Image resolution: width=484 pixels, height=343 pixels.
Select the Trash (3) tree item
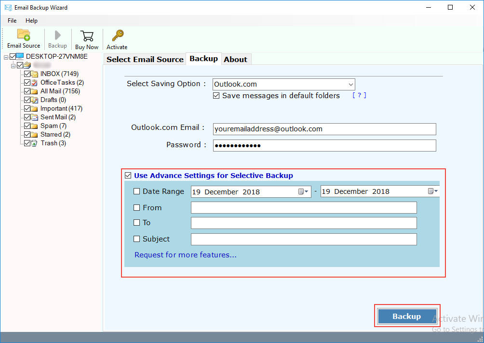pyautogui.click(x=54, y=143)
